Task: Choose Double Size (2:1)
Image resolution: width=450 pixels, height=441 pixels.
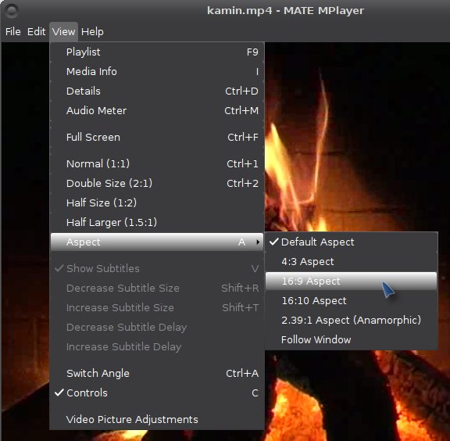Action: pos(157,183)
